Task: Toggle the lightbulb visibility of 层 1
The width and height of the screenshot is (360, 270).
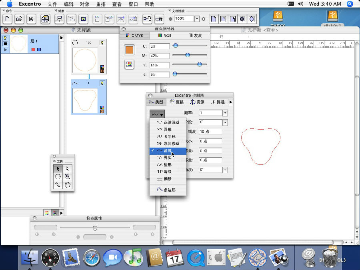Action: pyautogui.click(x=5, y=38)
